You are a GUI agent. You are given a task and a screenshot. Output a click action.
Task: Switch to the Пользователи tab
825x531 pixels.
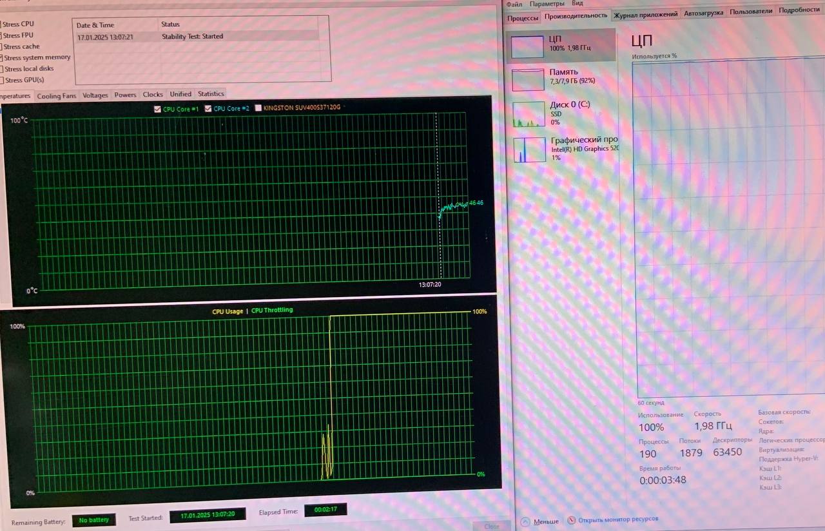(751, 11)
